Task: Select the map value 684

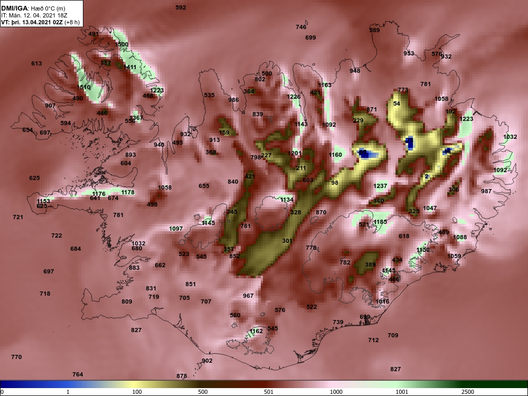Action: point(76,249)
